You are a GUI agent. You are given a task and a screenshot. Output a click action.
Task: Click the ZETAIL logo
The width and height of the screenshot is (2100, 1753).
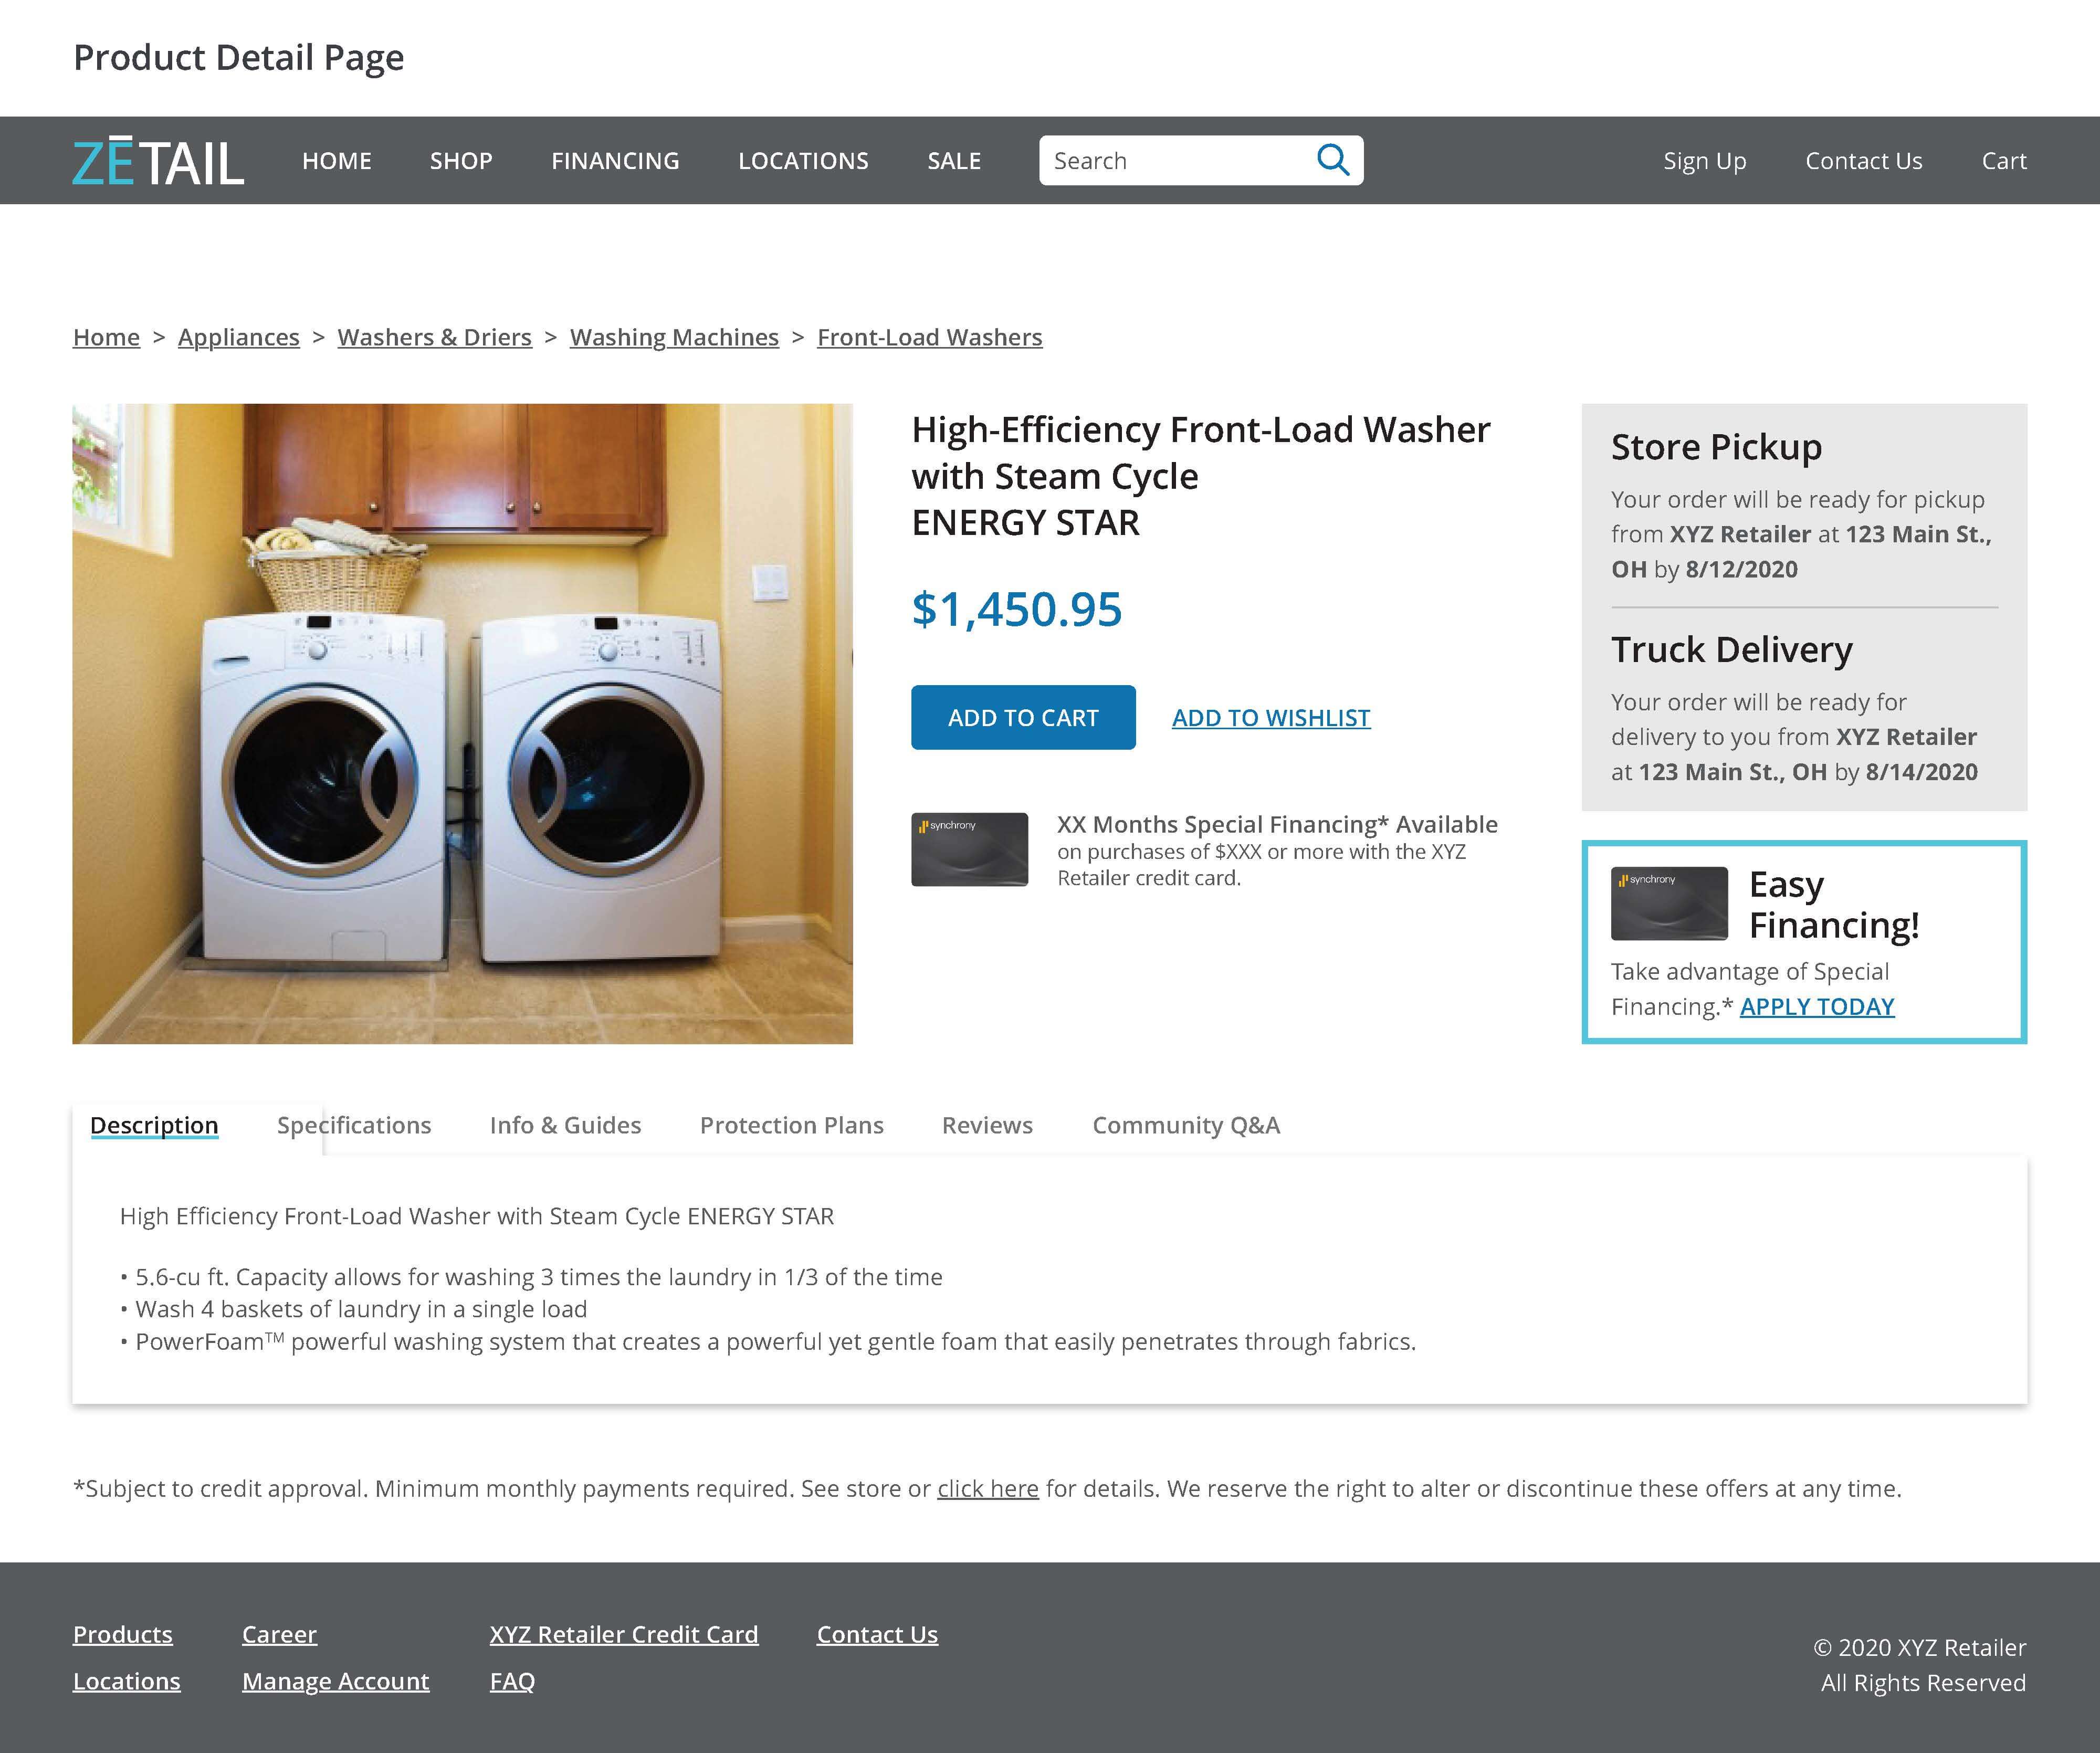[x=158, y=162]
